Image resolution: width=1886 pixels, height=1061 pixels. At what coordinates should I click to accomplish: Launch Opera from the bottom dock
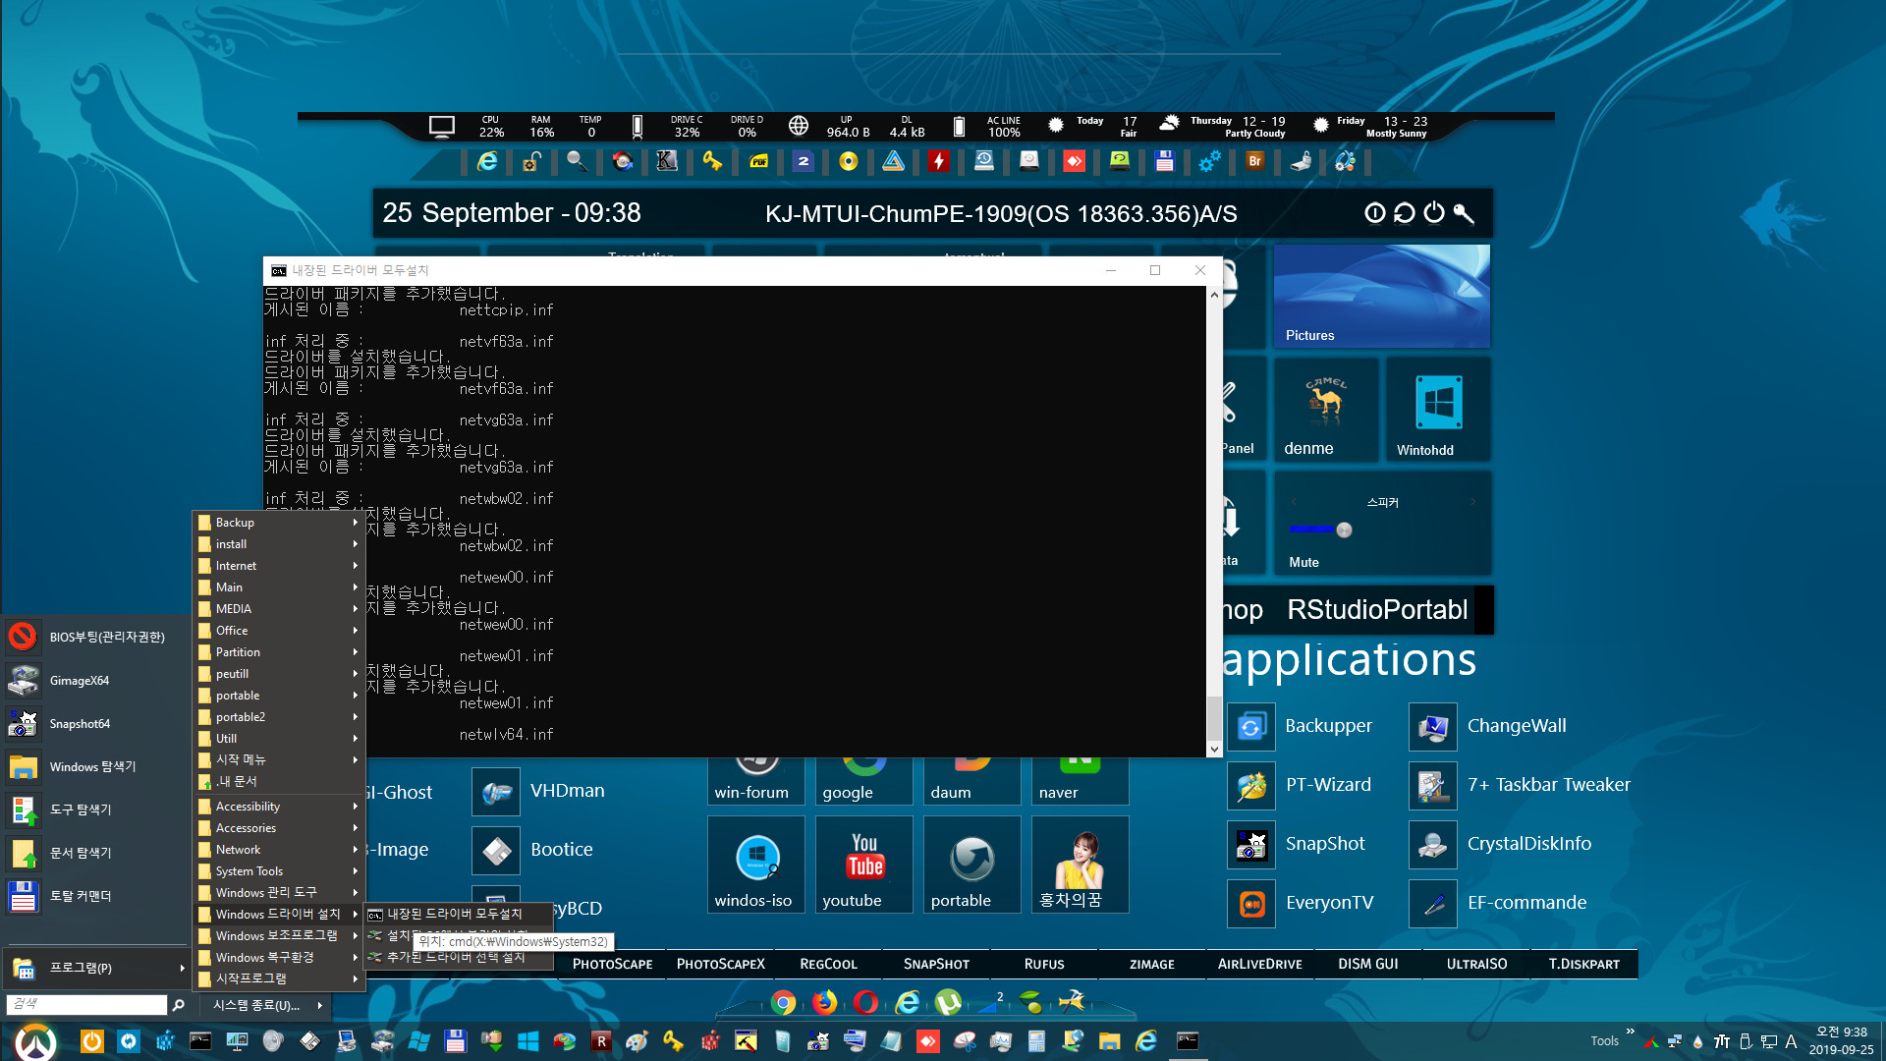(x=866, y=1002)
